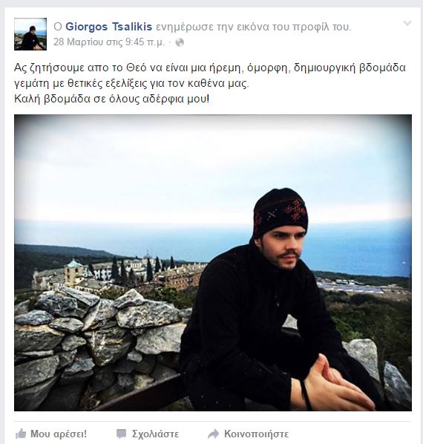Open the 28 Μαρτίου στις 9:45 π.μ. timestamp
The height and width of the screenshot is (444, 423).
tap(108, 42)
